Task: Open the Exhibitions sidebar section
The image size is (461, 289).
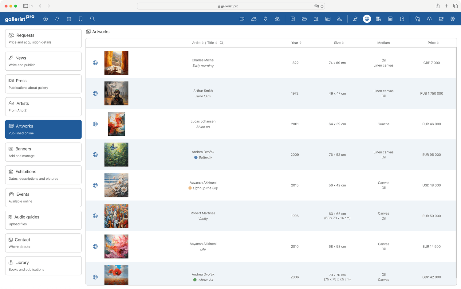Action: point(43,175)
